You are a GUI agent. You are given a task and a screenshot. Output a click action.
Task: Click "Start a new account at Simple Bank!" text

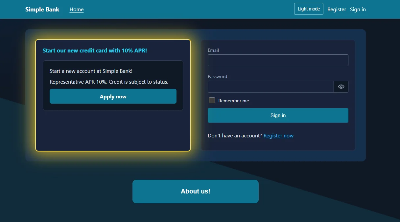[91, 71]
